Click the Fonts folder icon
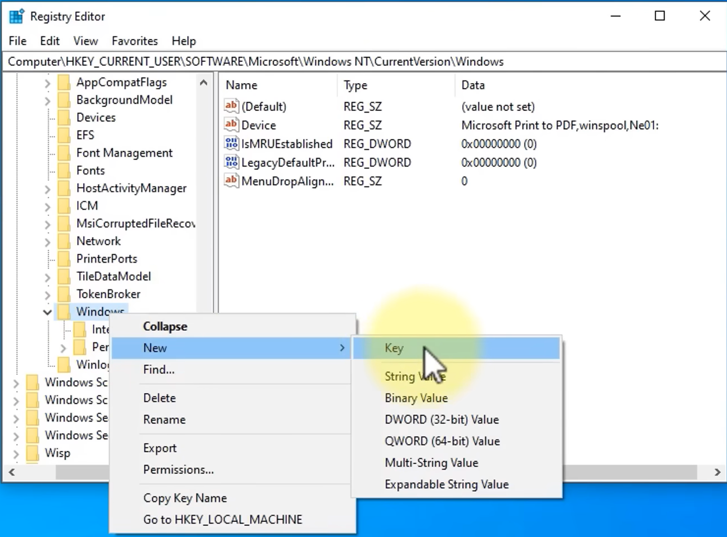The width and height of the screenshot is (727, 537). pyautogui.click(x=64, y=171)
